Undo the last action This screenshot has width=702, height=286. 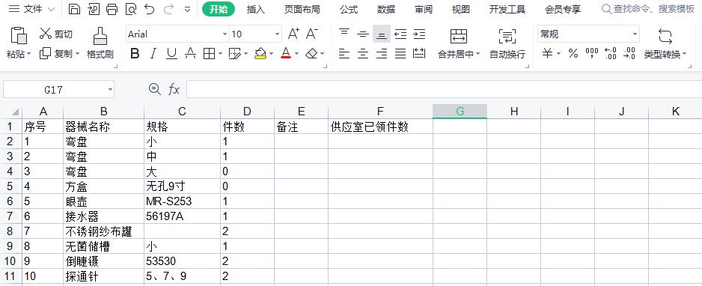pos(150,9)
